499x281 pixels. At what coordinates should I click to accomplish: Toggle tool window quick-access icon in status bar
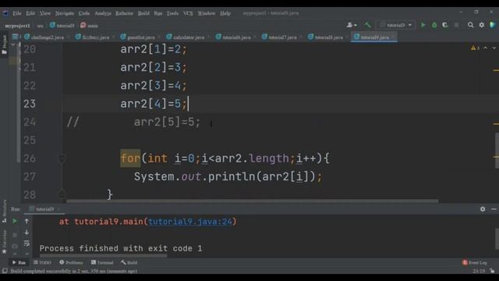5,271
